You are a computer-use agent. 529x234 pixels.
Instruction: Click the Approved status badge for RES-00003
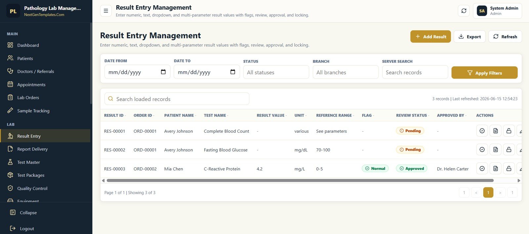(412, 168)
